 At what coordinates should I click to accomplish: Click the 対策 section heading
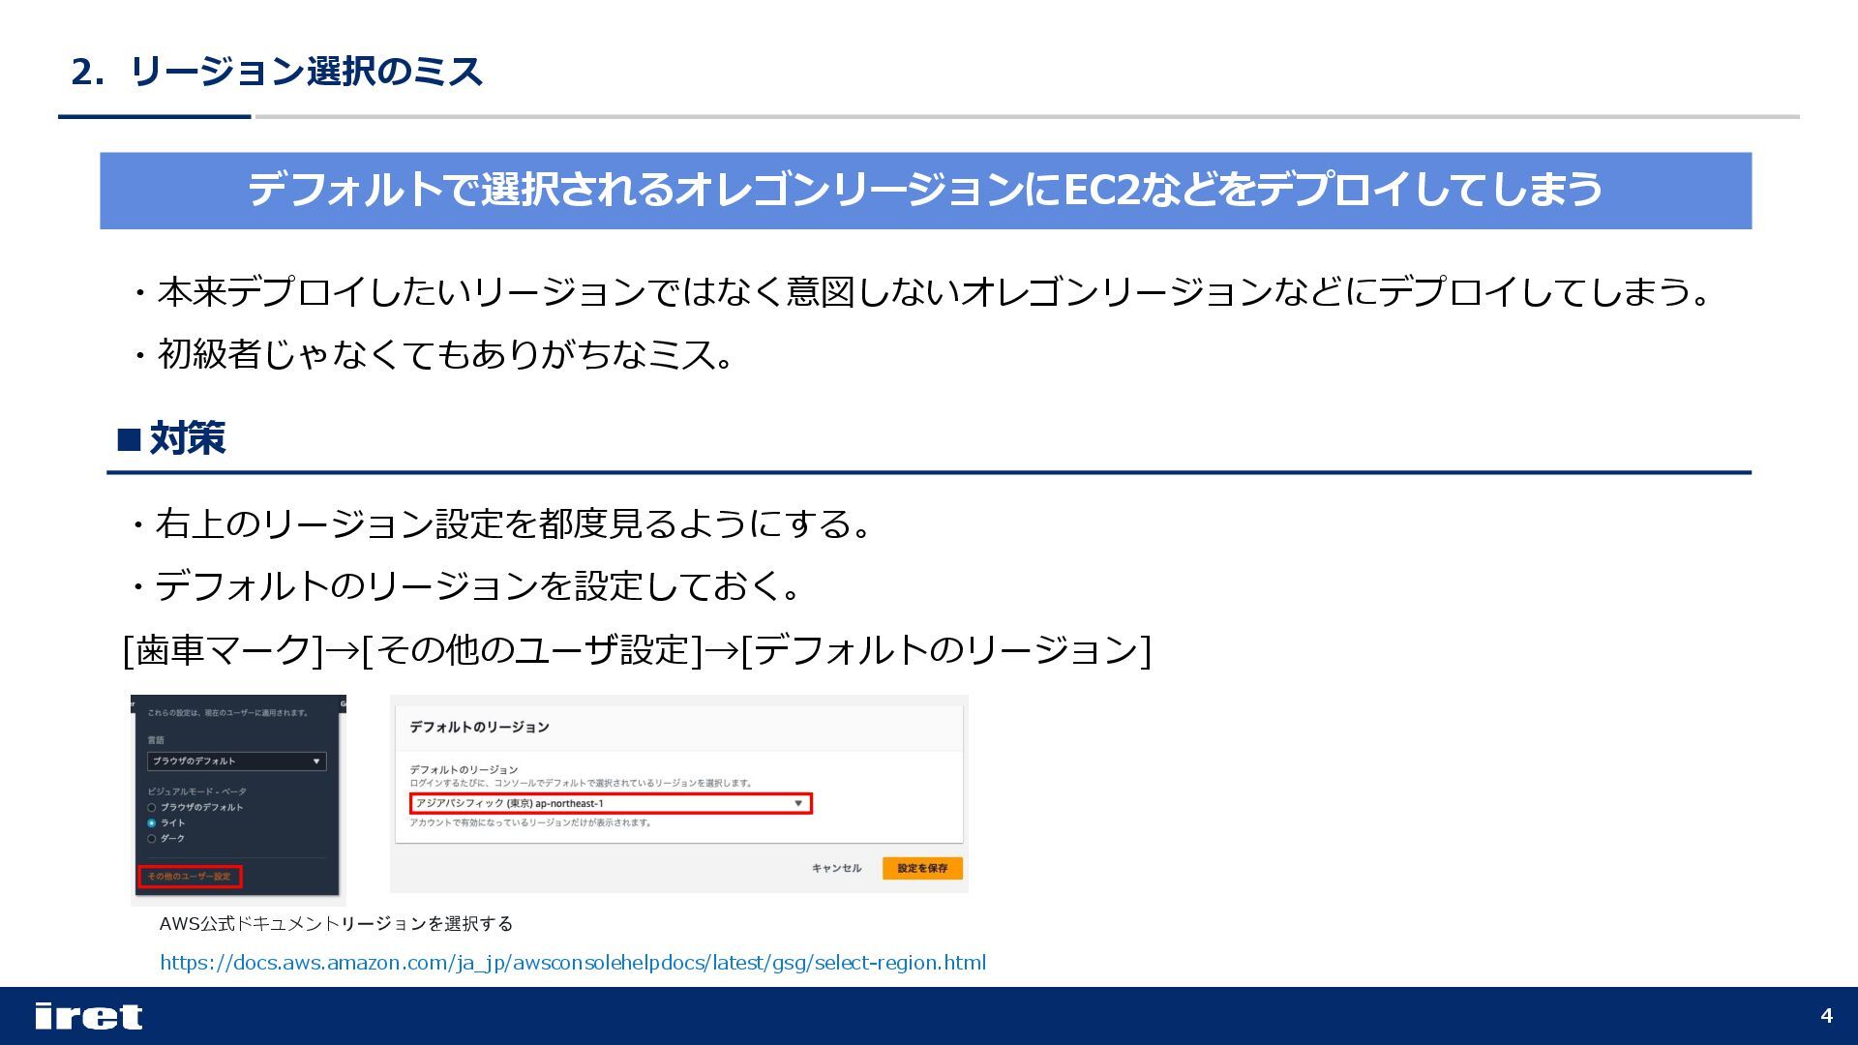187,439
